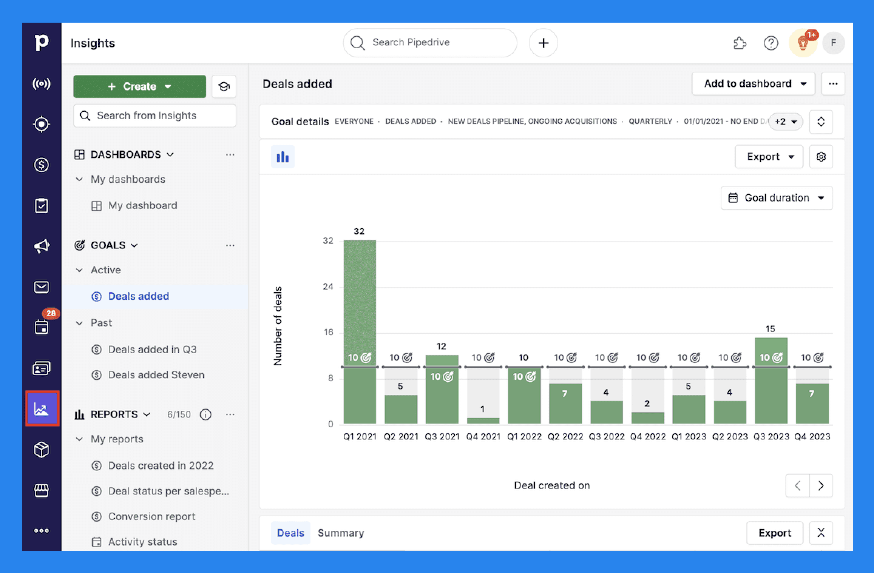Expand the +2 goal details filters

[786, 122]
